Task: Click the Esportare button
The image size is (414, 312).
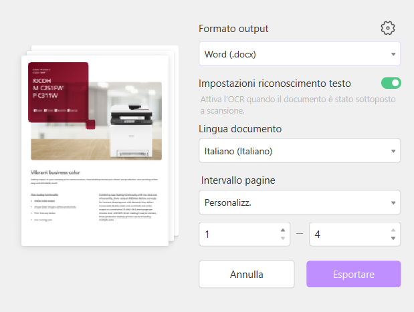Action: (x=354, y=274)
